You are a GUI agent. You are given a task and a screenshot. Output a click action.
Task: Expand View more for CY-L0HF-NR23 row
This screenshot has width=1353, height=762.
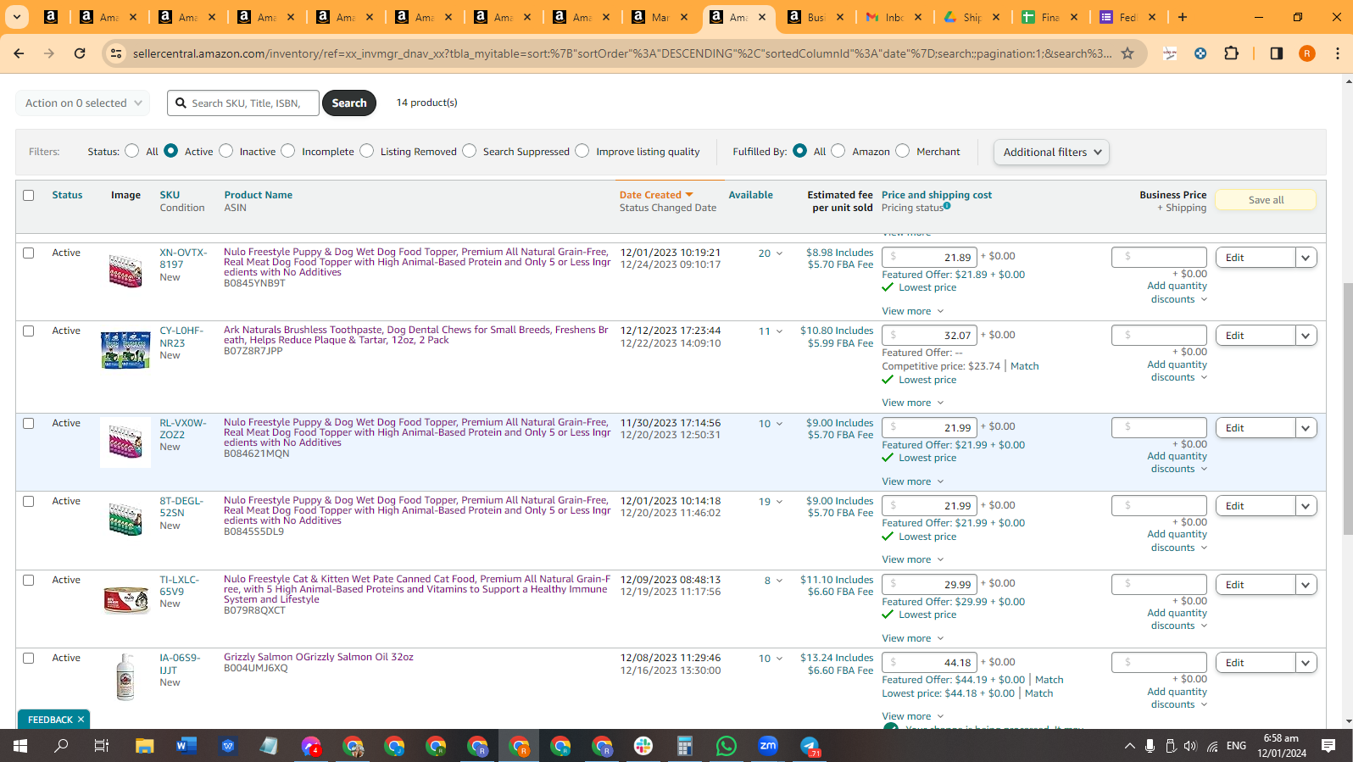click(x=913, y=403)
